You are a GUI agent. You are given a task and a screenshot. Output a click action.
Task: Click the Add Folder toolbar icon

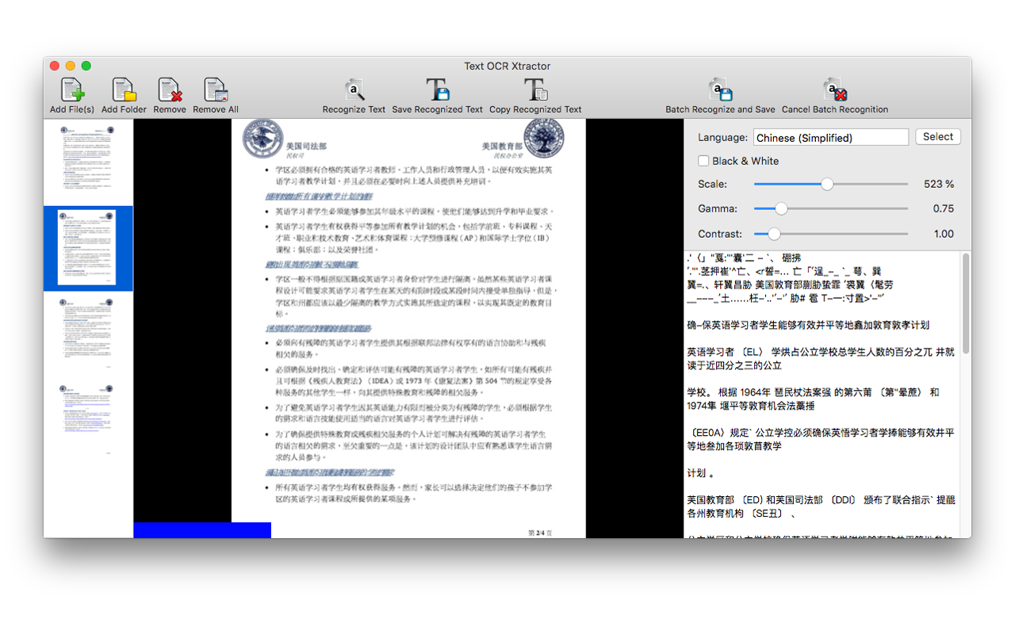tap(124, 90)
